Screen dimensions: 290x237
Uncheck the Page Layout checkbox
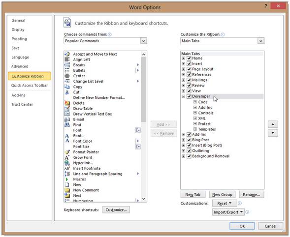pyautogui.click(x=189, y=69)
